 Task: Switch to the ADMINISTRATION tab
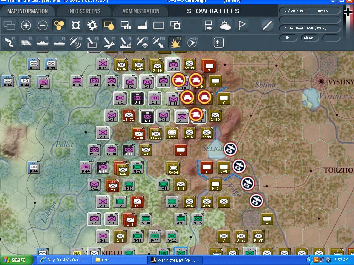click(141, 11)
